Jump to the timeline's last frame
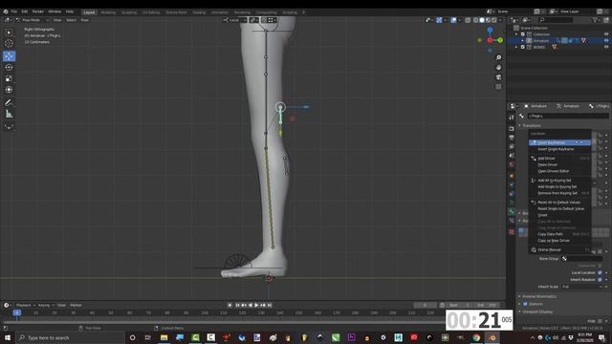This screenshot has height=344, width=612. [x=270, y=306]
